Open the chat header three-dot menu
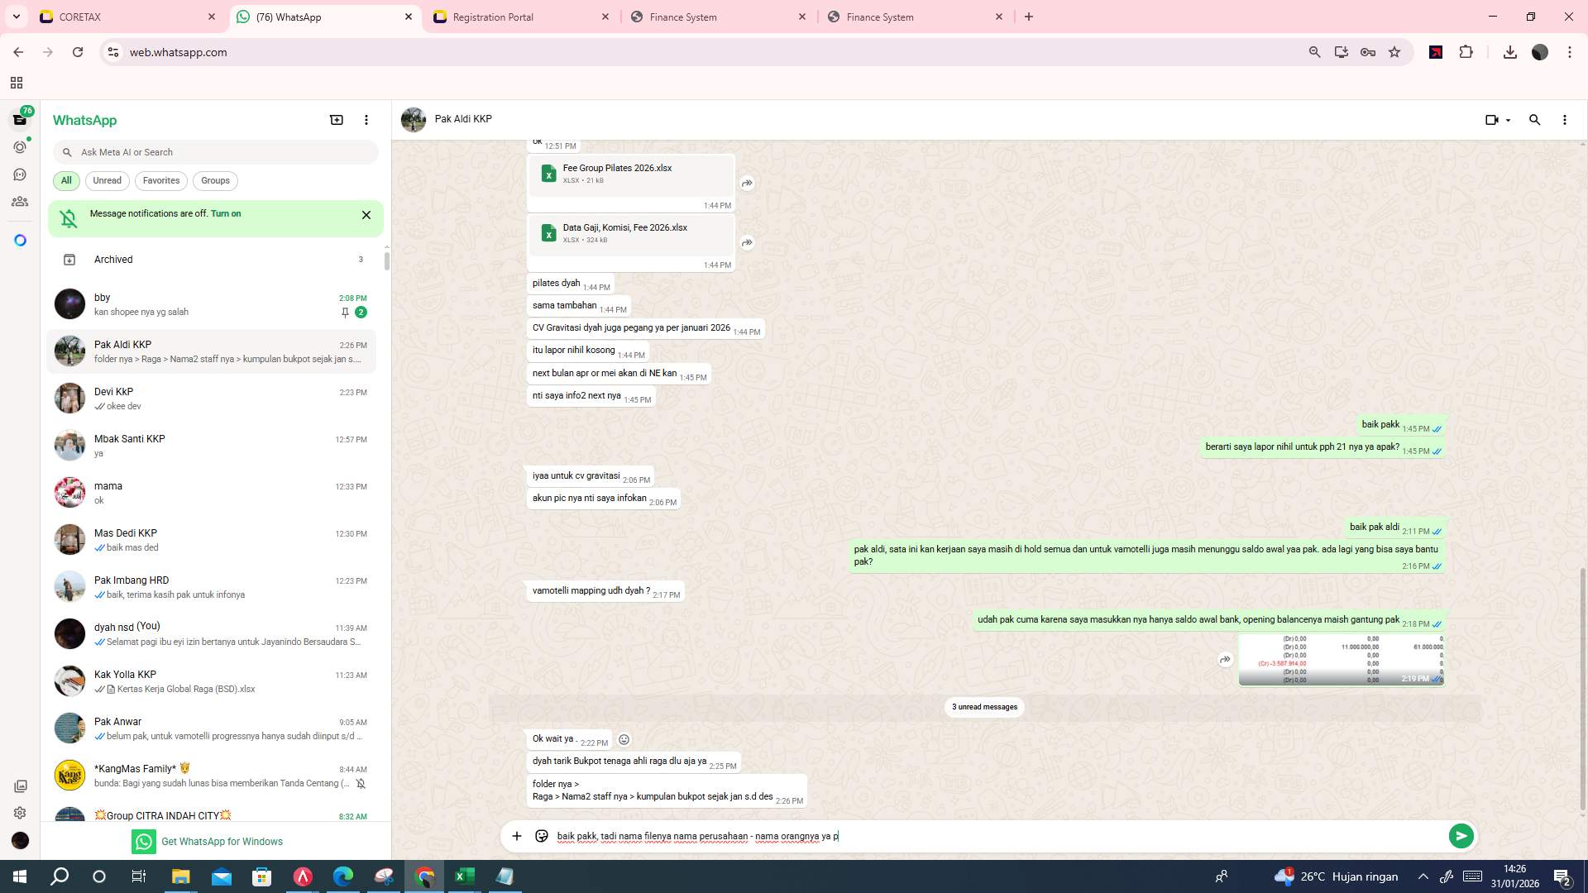The height and width of the screenshot is (893, 1588). point(1564,120)
